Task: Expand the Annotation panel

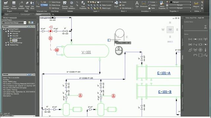Action: point(146,11)
